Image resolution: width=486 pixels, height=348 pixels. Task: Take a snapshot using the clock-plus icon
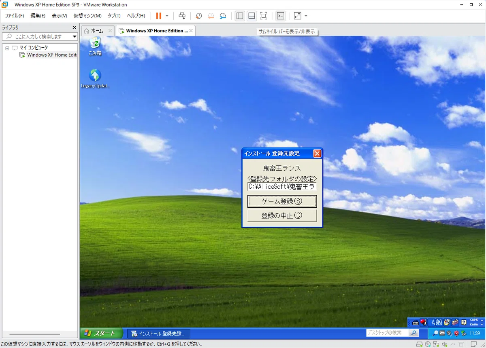click(x=199, y=16)
